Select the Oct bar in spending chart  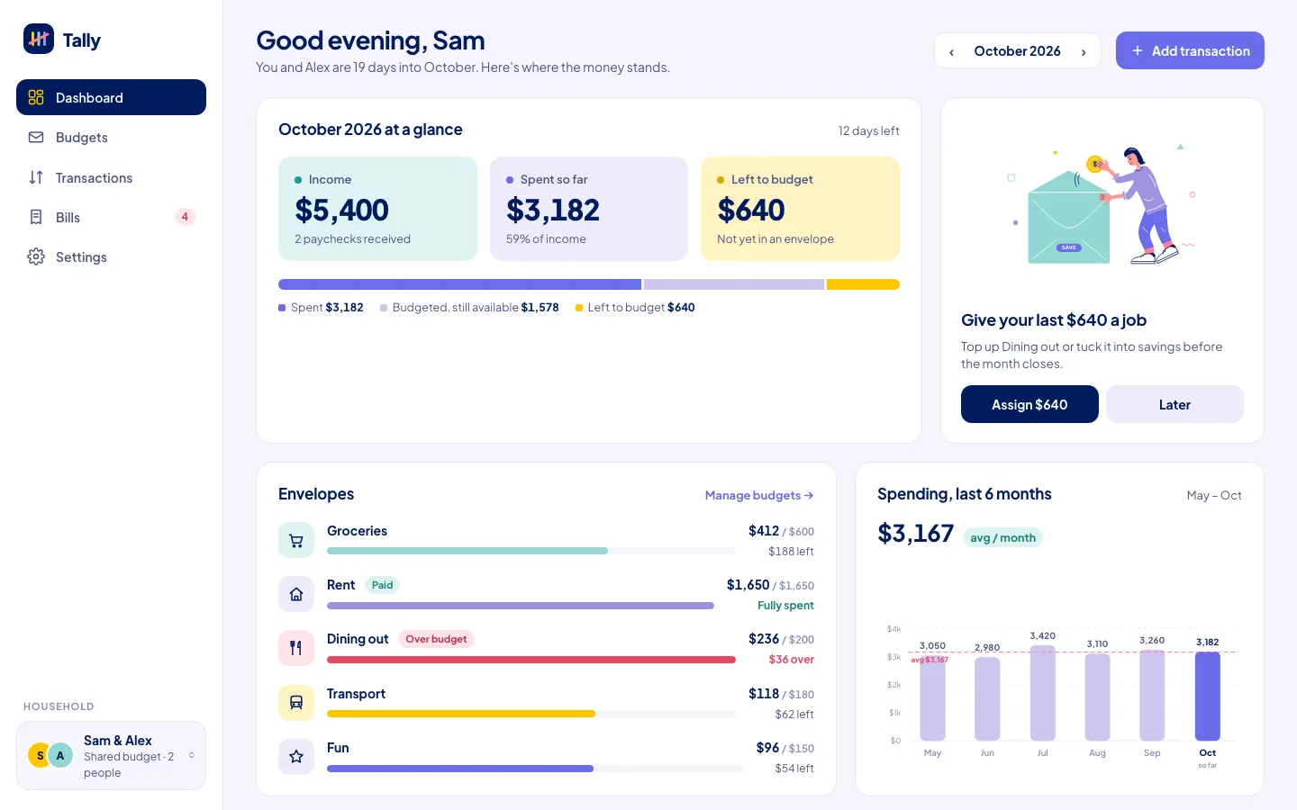click(1207, 696)
